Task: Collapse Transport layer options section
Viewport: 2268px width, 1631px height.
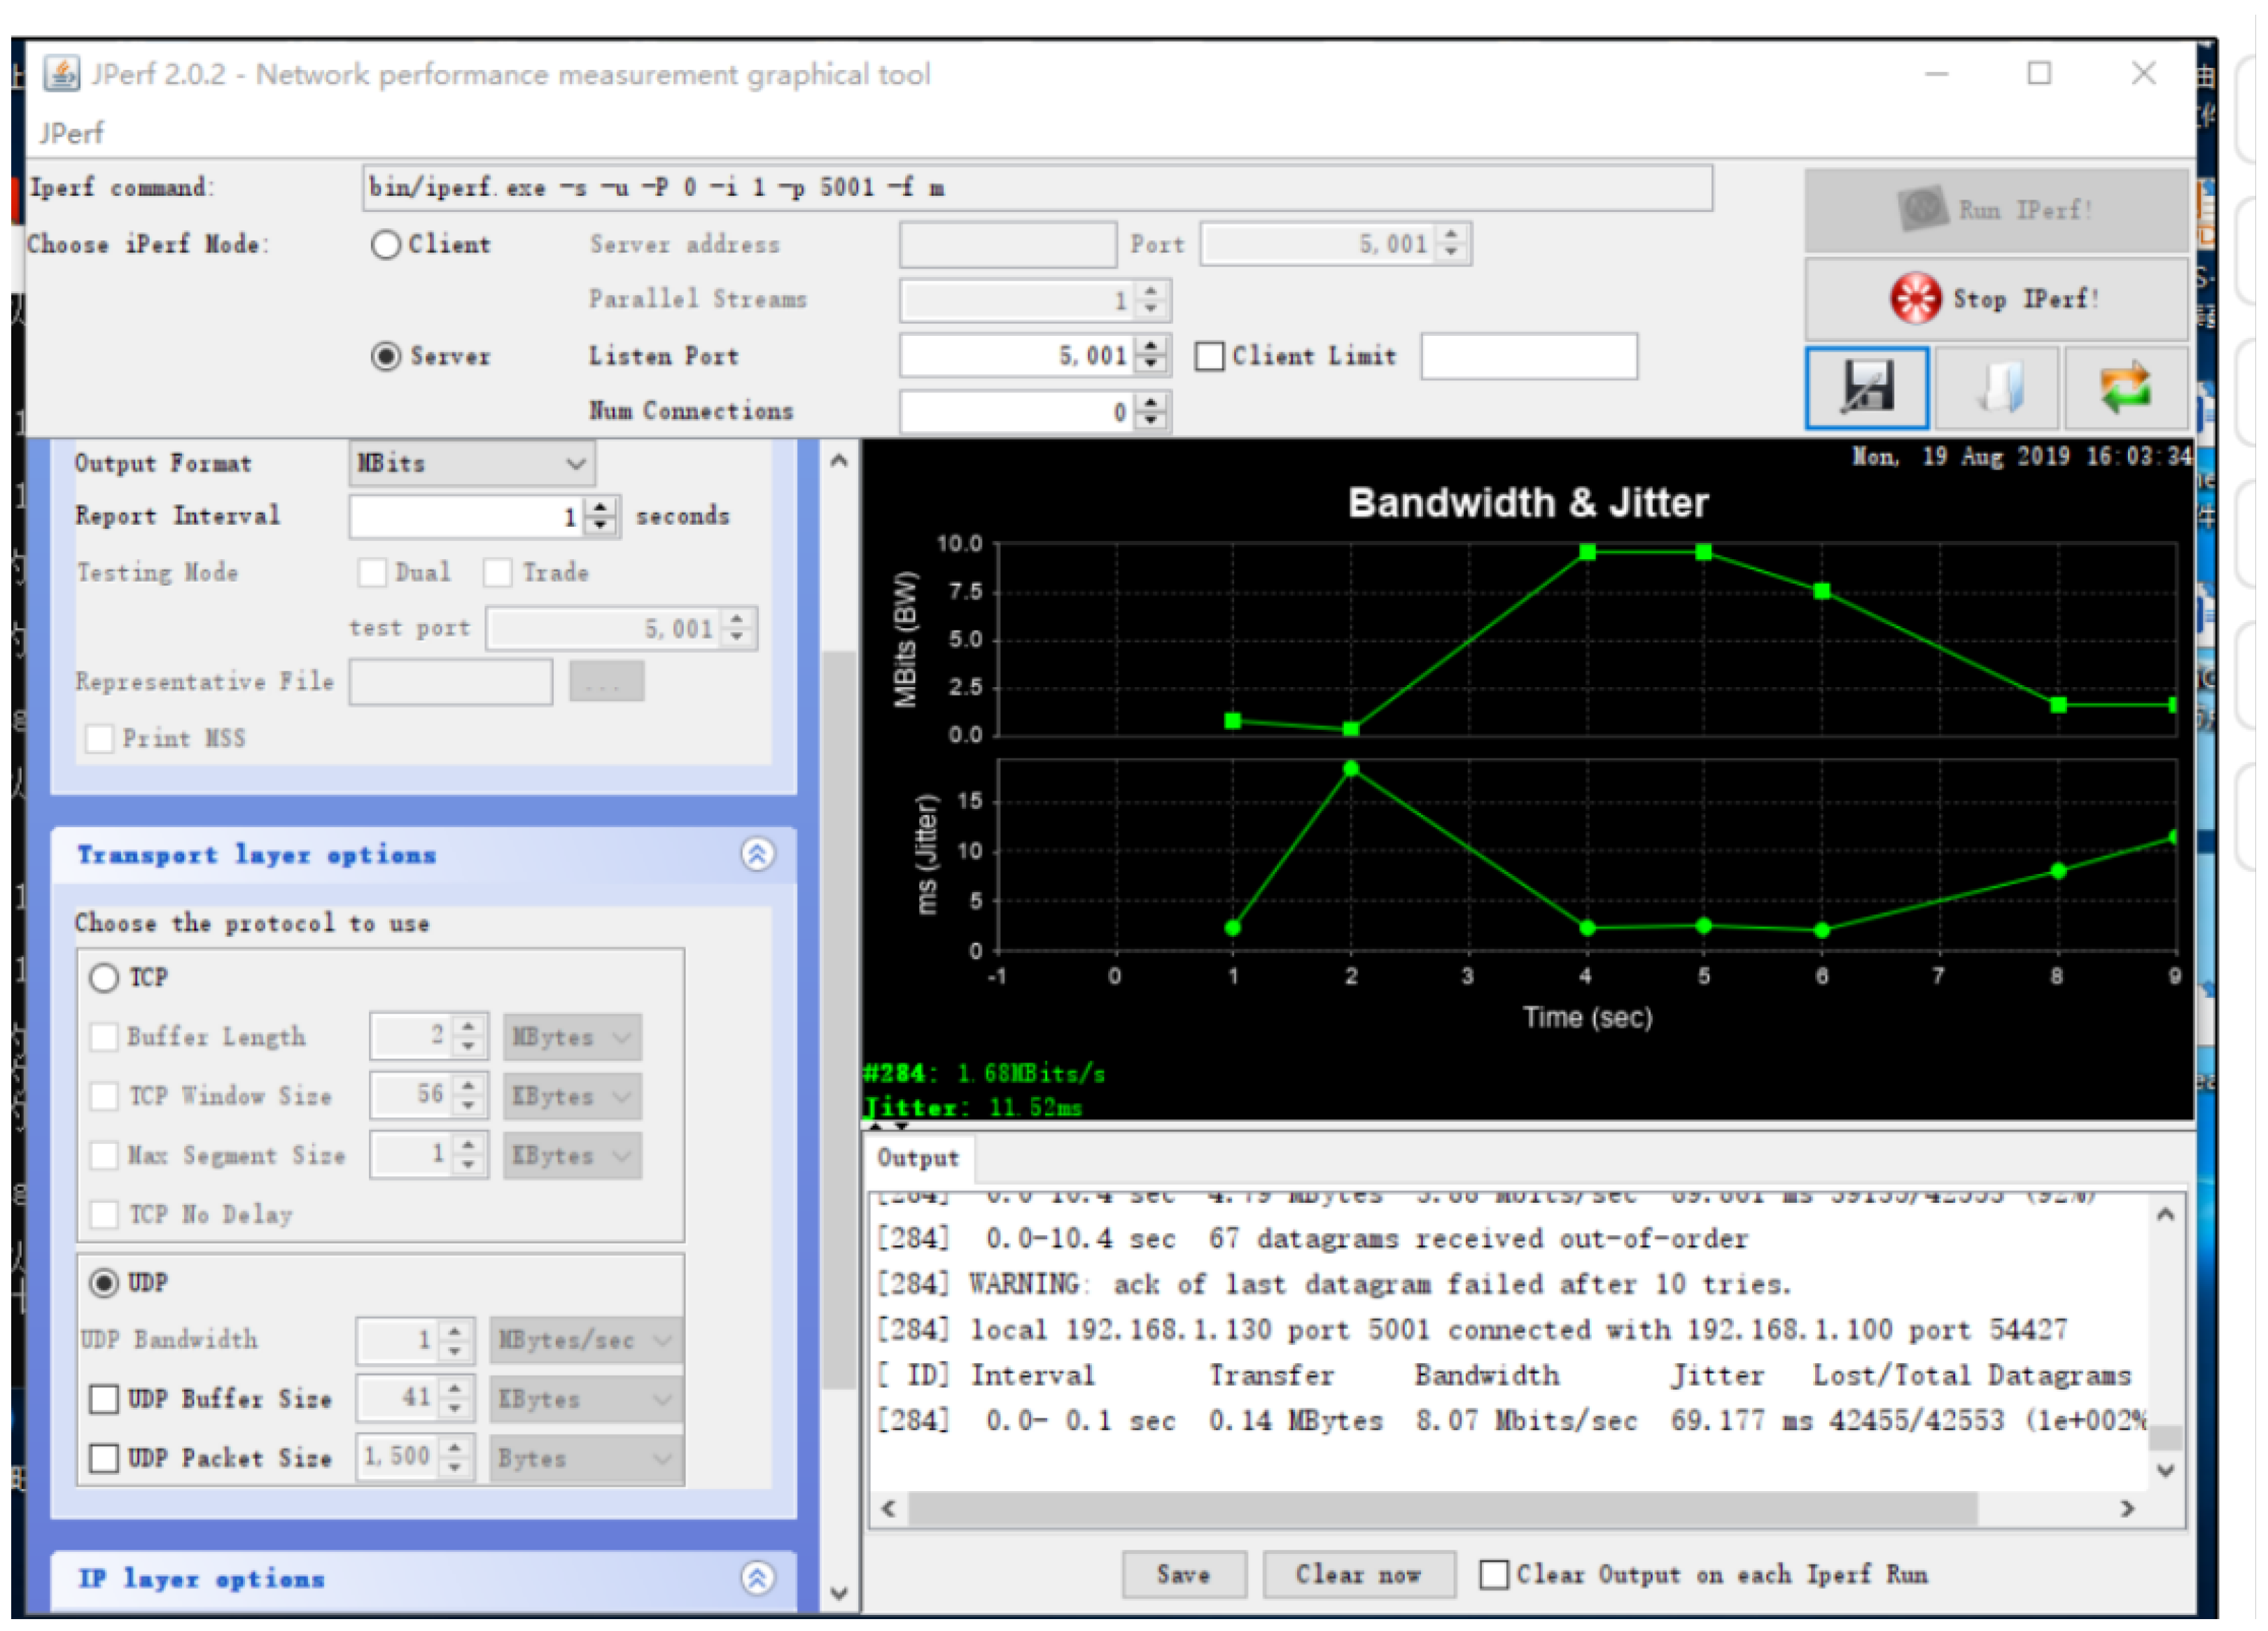Action: tap(757, 854)
